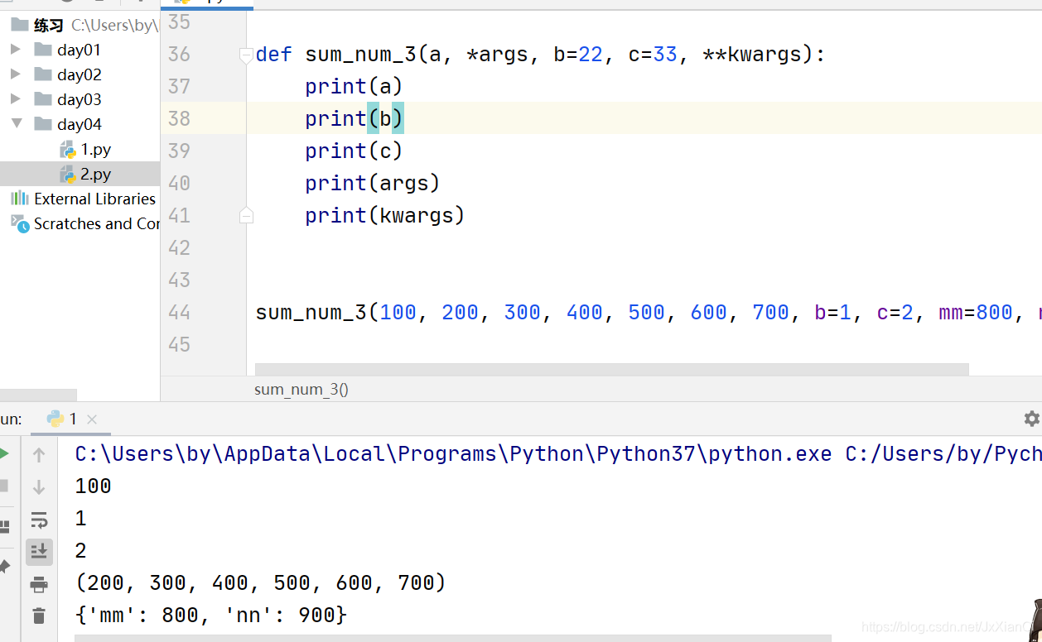Image resolution: width=1042 pixels, height=642 pixels.
Task: Stop the running process in Run panel
Action: pos(3,486)
